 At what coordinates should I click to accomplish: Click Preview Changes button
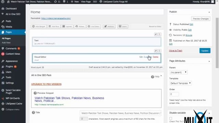201,19
